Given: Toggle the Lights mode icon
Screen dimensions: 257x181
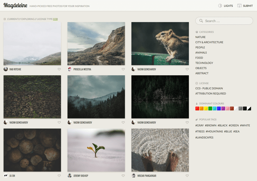Looking at the screenshot, I should point(220,6).
